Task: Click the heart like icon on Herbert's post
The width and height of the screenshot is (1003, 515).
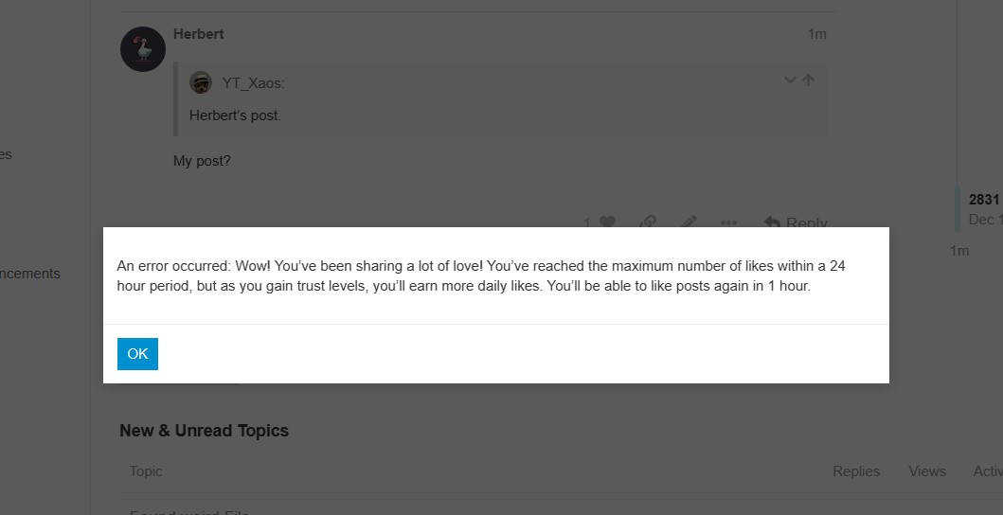Action: coord(607,222)
